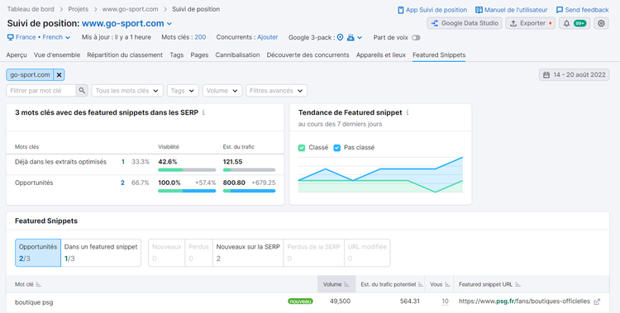
Task: Click the green nouveau badge
Action: (x=301, y=301)
